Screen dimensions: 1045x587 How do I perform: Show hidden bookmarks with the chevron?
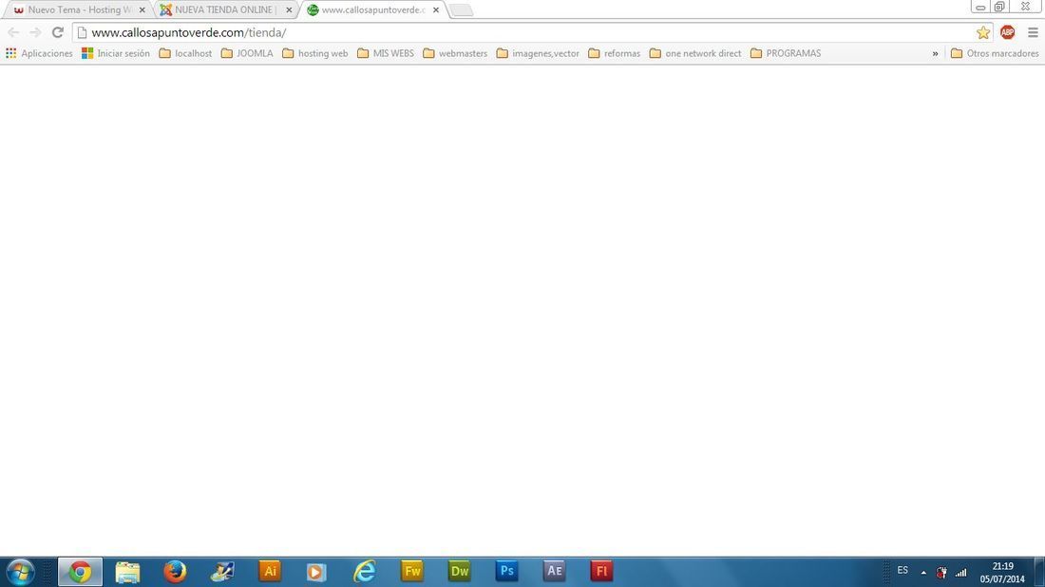[x=935, y=53]
